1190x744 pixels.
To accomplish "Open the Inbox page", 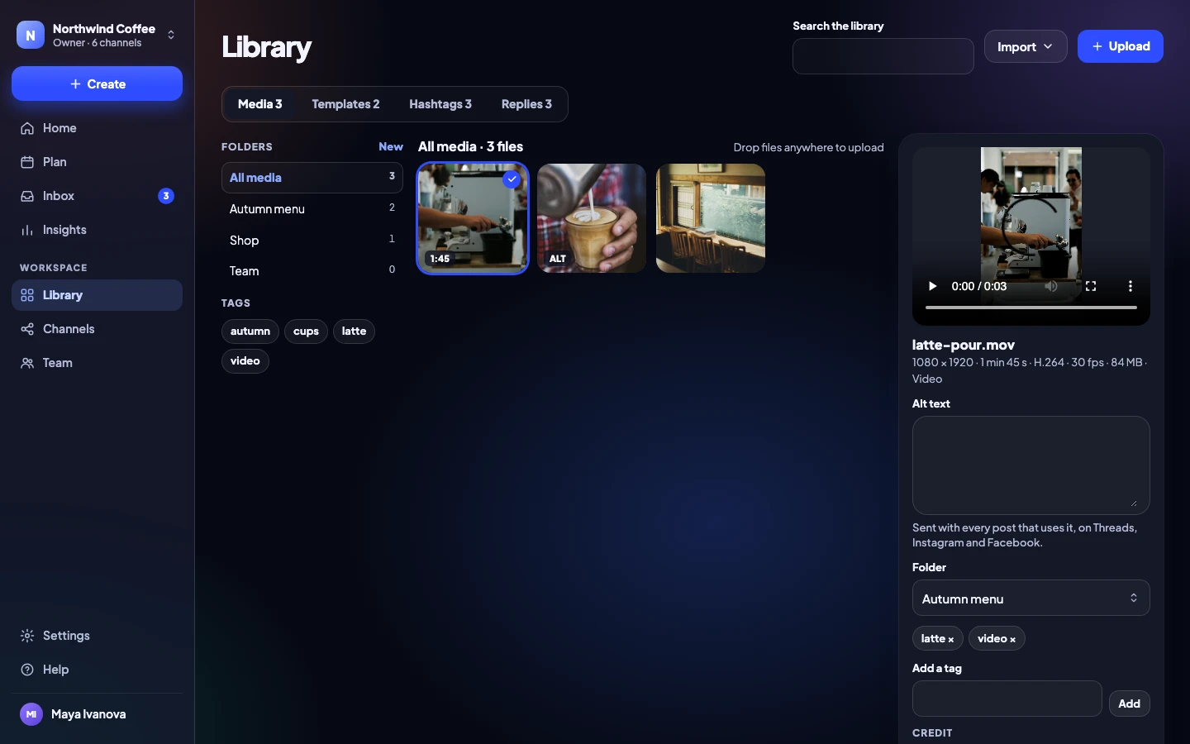I will 97,196.
